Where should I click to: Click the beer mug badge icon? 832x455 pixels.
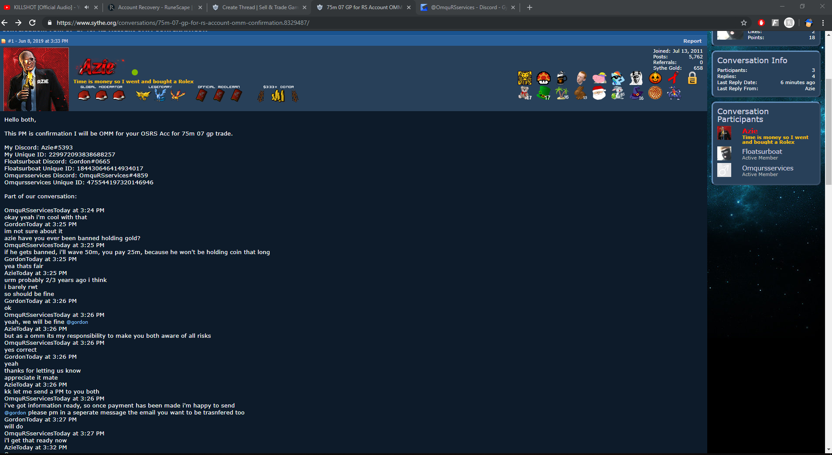(x=562, y=78)
